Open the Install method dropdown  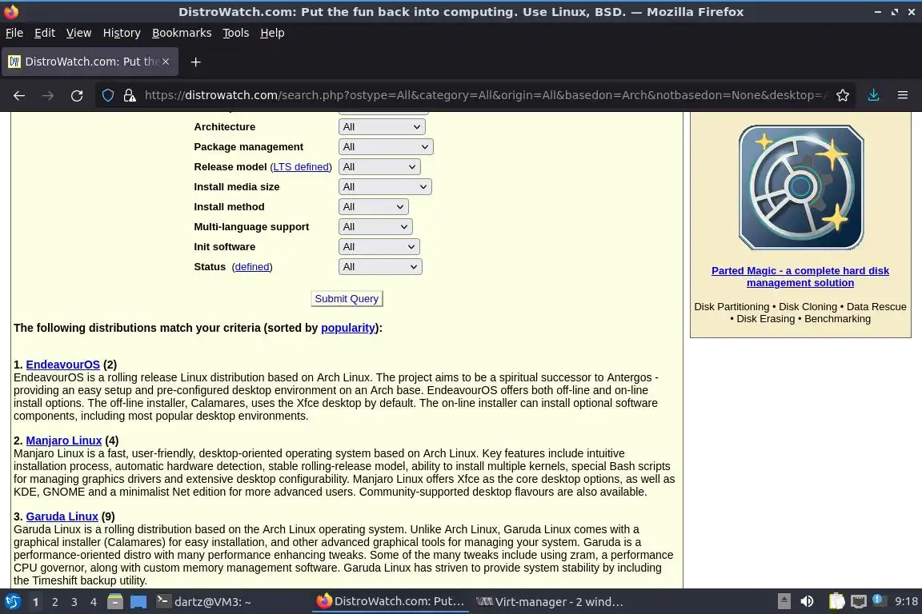374,207
